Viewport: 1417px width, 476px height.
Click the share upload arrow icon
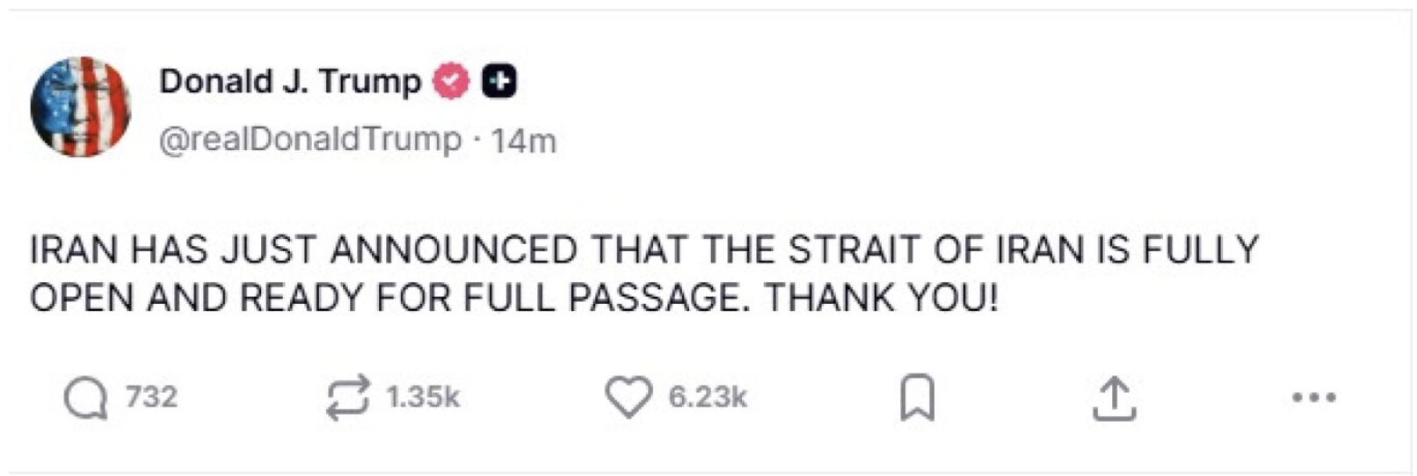pos(1114,399)
